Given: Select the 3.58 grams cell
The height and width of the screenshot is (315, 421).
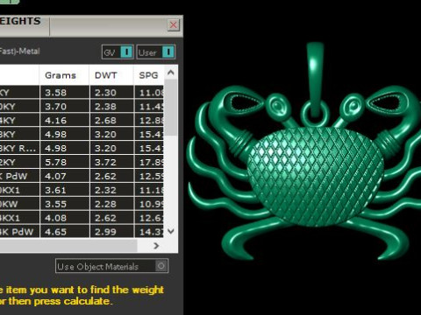Looking at the screenshot, I should (64, 93).
